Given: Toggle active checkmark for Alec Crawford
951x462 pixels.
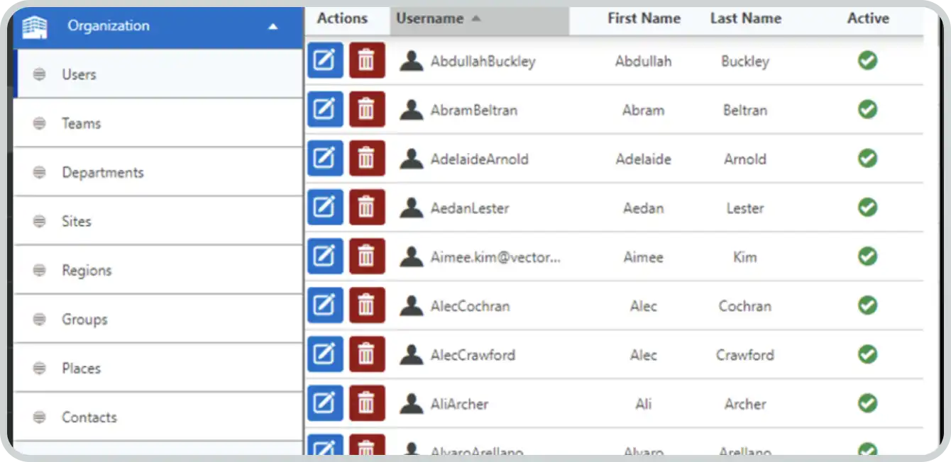Looking at the screenshot, I should (x=867, y=354).
